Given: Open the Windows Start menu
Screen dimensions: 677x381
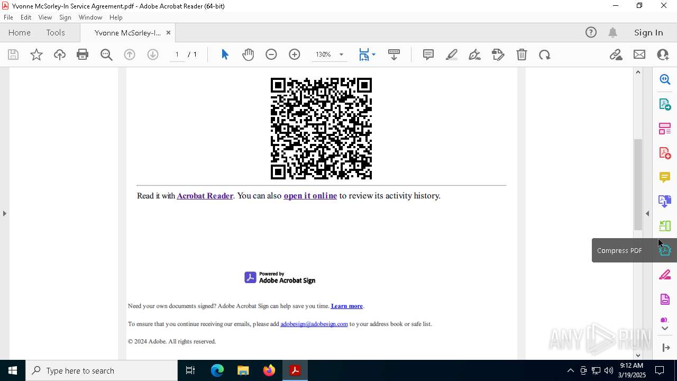Looking at the screenshot, I should [x=13, y=370].
